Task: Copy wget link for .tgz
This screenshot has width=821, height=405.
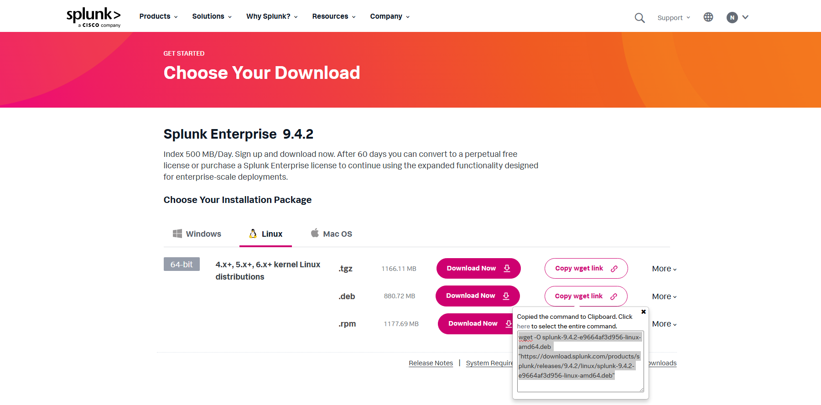Action: (586, 268)
